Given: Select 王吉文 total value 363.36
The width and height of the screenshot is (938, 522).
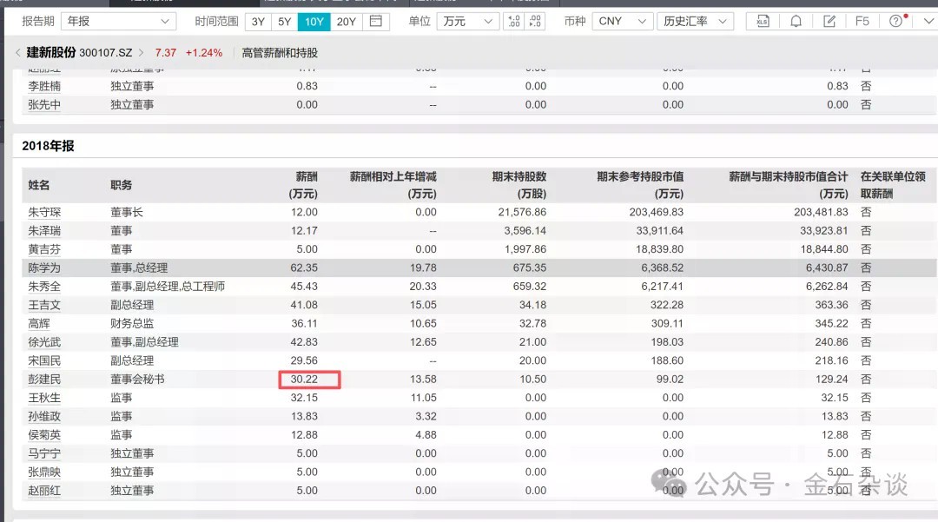Looking at the screenshot, I should (x=831, y=305).
